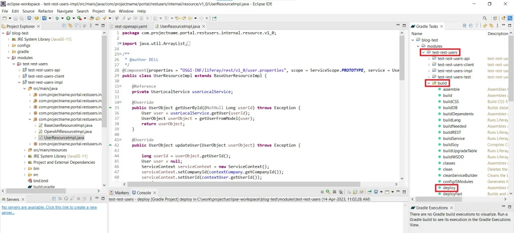Open the Run toolbar button dropdown arrow
Viewport: 514px width, 233px height.
click(x=74, y=18)
